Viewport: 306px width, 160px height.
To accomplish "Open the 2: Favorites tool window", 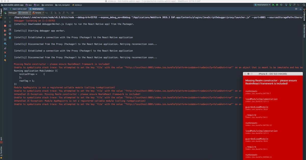I will click(x=1, y=152).
